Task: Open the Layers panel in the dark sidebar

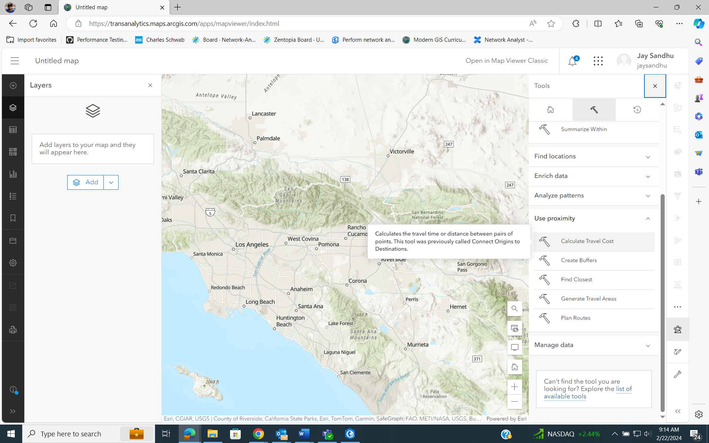Action: tap(13, 107)
